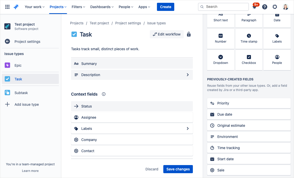Expand the Description field chevron
Screen dimensions: 294x178
pyautogui.click(x=188, y=75)
